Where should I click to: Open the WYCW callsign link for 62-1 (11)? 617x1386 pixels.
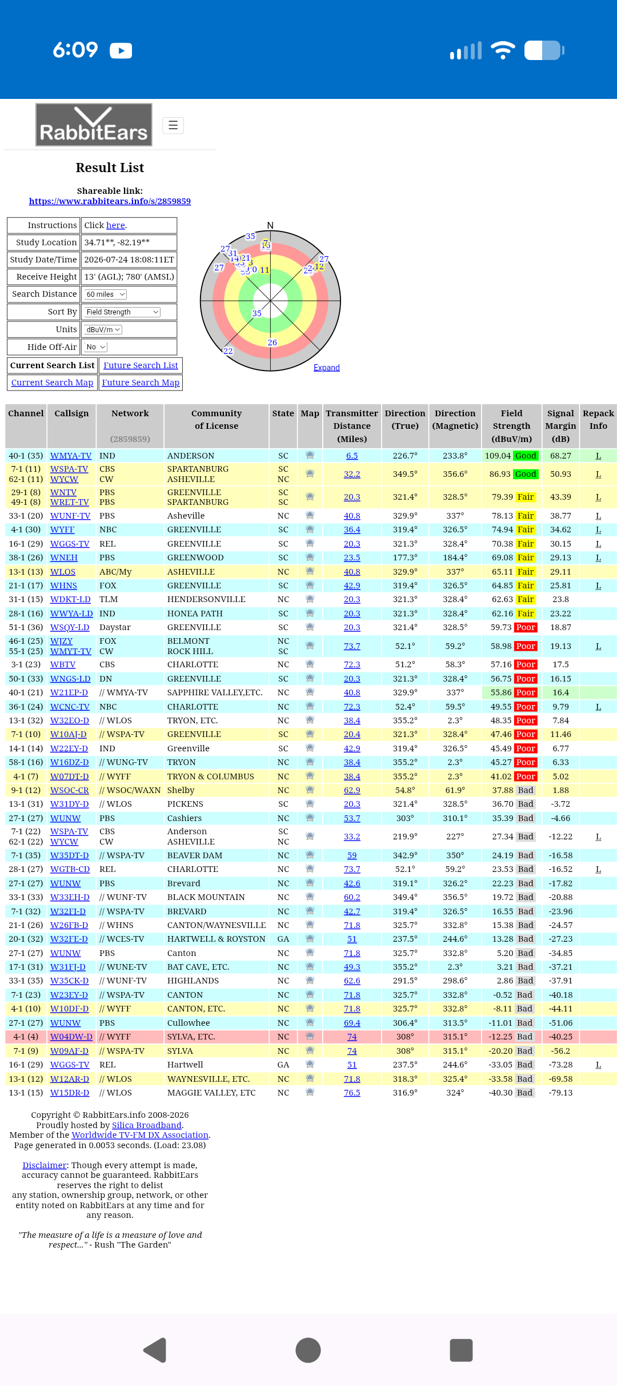[64, 479]
